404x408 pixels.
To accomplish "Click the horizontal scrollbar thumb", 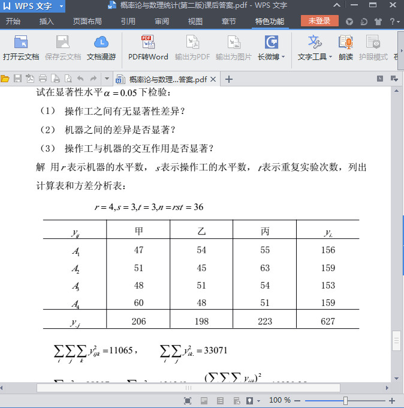I will (x=188, y=388).
